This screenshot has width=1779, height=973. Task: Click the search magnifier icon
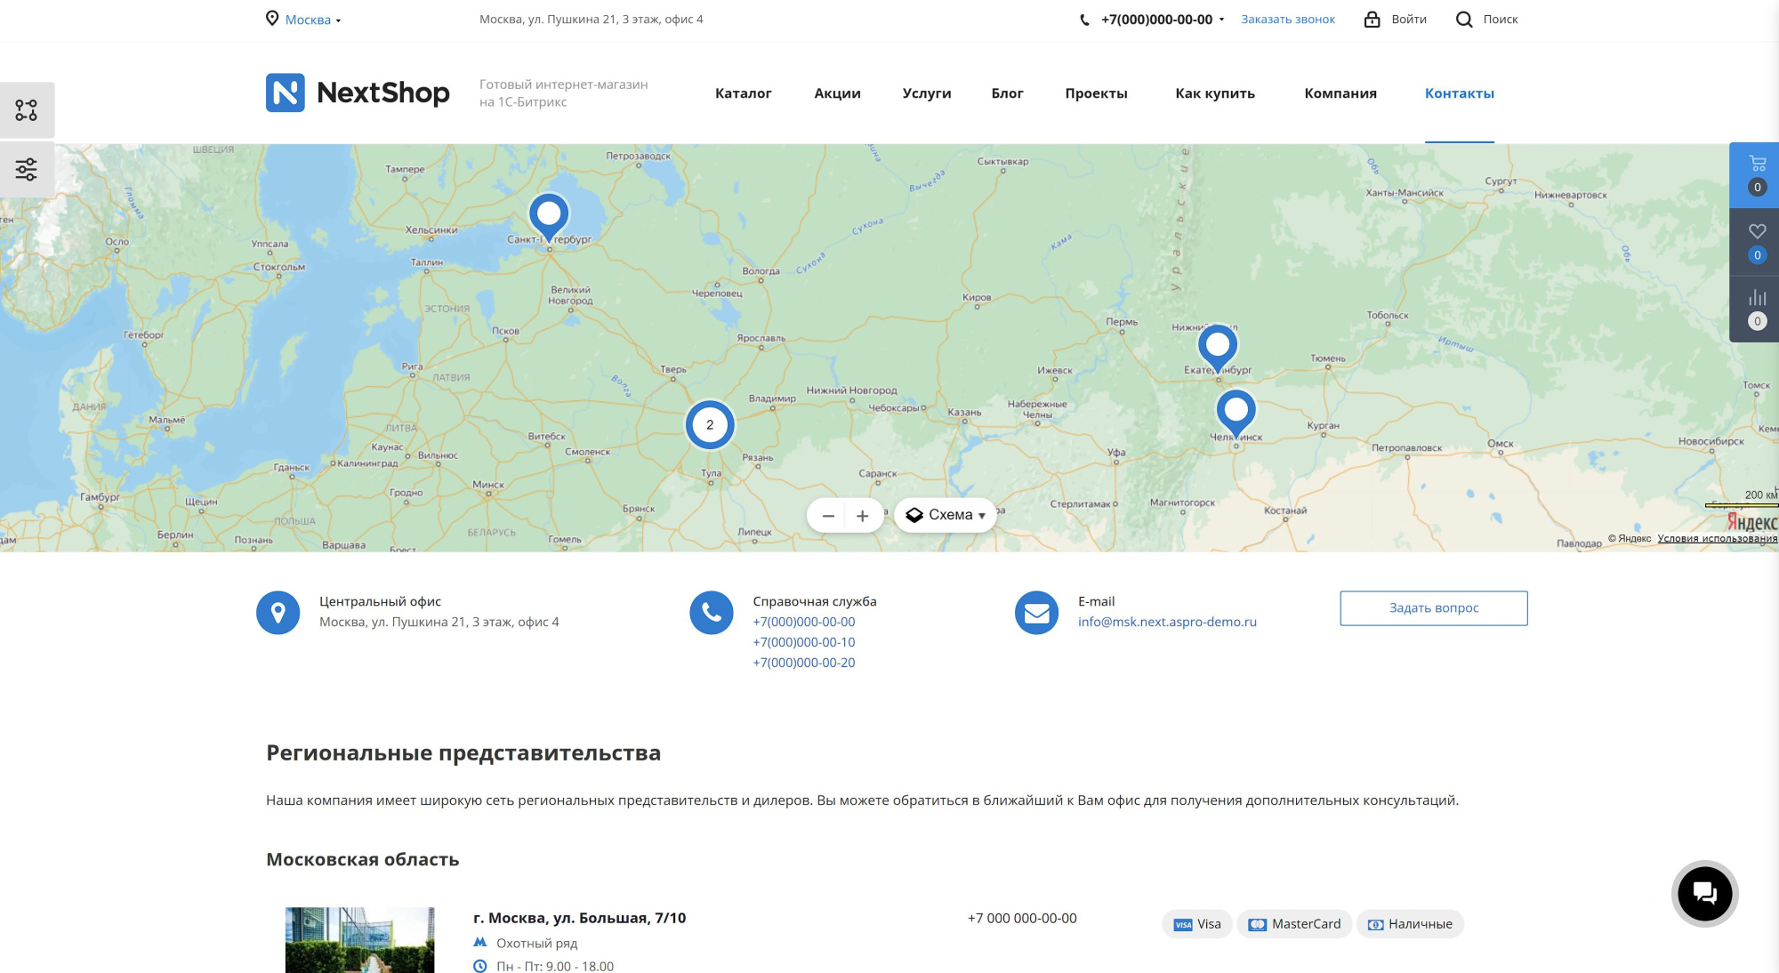click(1463, 20)
